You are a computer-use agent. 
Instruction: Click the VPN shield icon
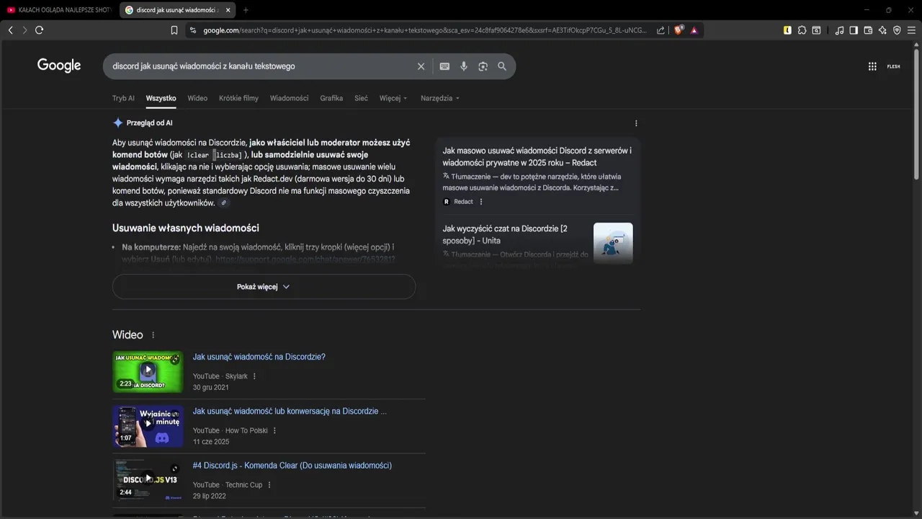(897, 30)
